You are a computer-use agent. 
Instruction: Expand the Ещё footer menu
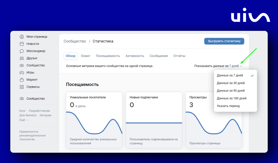24,120
